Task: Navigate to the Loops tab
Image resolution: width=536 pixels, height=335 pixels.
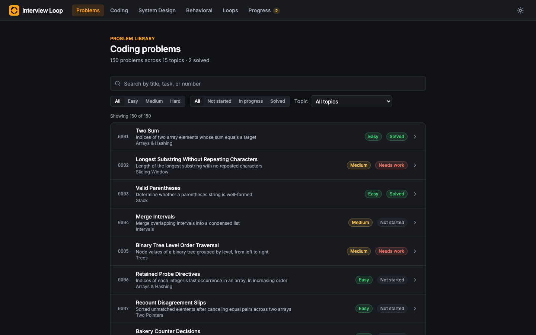Action: point(230,10)
